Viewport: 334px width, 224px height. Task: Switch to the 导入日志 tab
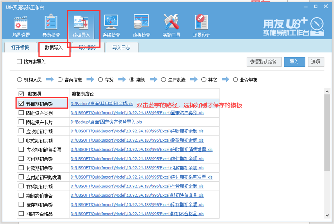pos(121,47)
